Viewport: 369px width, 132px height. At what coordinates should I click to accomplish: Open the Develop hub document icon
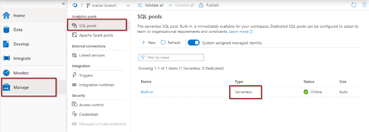point(6,44)
